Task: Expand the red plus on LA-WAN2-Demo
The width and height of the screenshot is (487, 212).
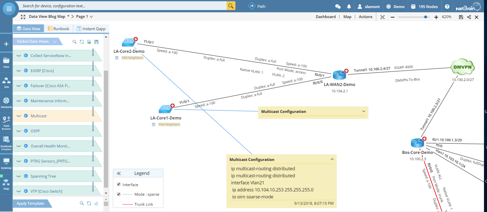Action: pyautogui.click(x=347, y=71)
